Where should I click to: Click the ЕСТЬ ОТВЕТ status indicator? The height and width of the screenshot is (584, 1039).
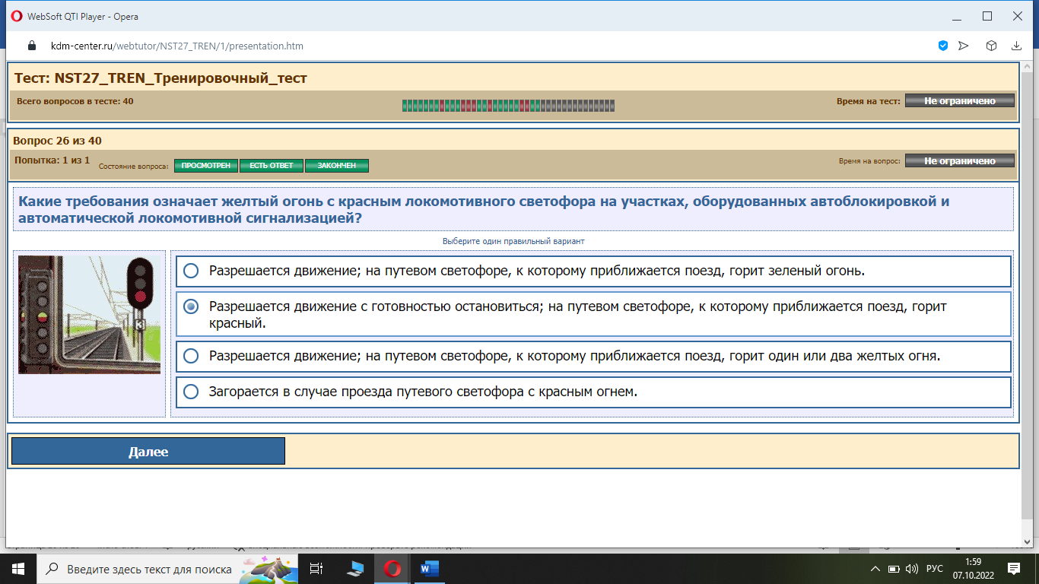(272, 165)
